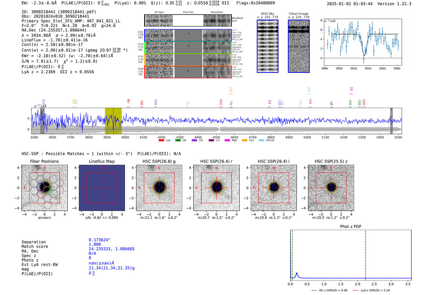
Task: Click the green dashed OII z line
Action: click(x=292, y=255)
